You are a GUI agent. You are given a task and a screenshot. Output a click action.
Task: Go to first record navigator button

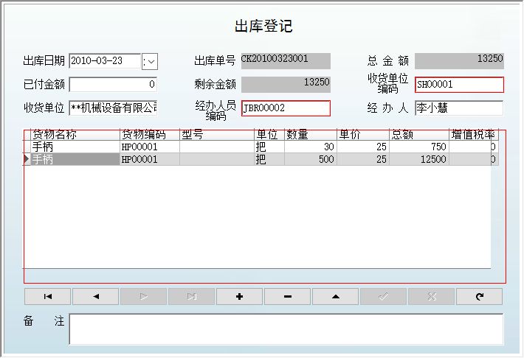click(x=48, y=297)
